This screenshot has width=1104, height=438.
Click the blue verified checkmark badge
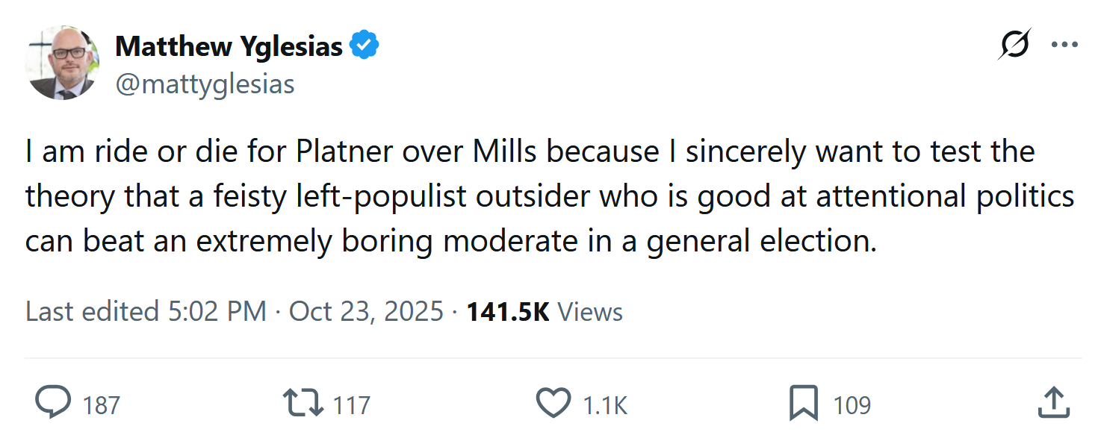(365, 46)
